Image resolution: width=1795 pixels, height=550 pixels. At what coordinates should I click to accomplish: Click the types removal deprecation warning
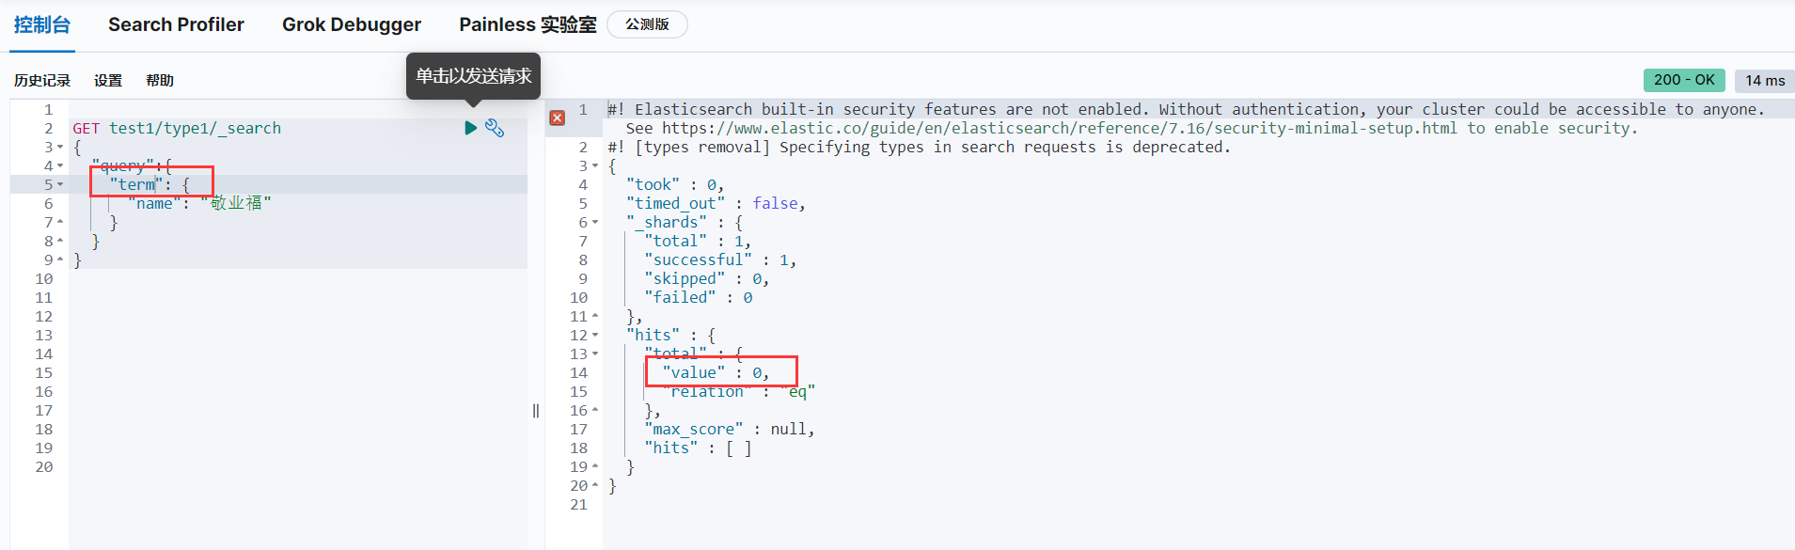pos(919,147)
